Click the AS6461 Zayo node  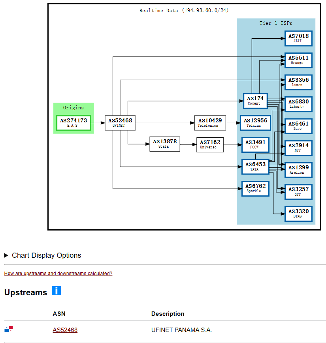pyautogui.click(x=298, y=126)
